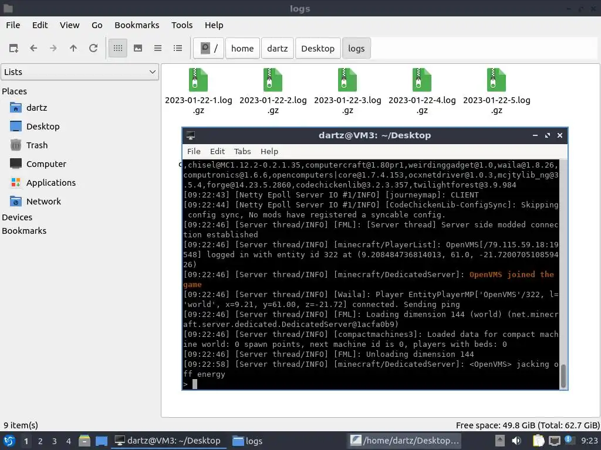Open volume control tray icon
This screenshot has width=601, height=450.
pos(516,441)
